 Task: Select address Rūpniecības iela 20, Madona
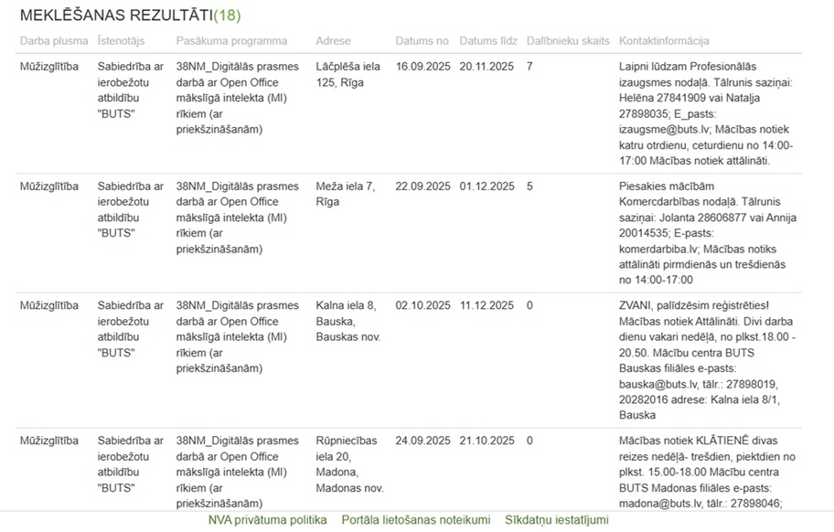[349, 464]
